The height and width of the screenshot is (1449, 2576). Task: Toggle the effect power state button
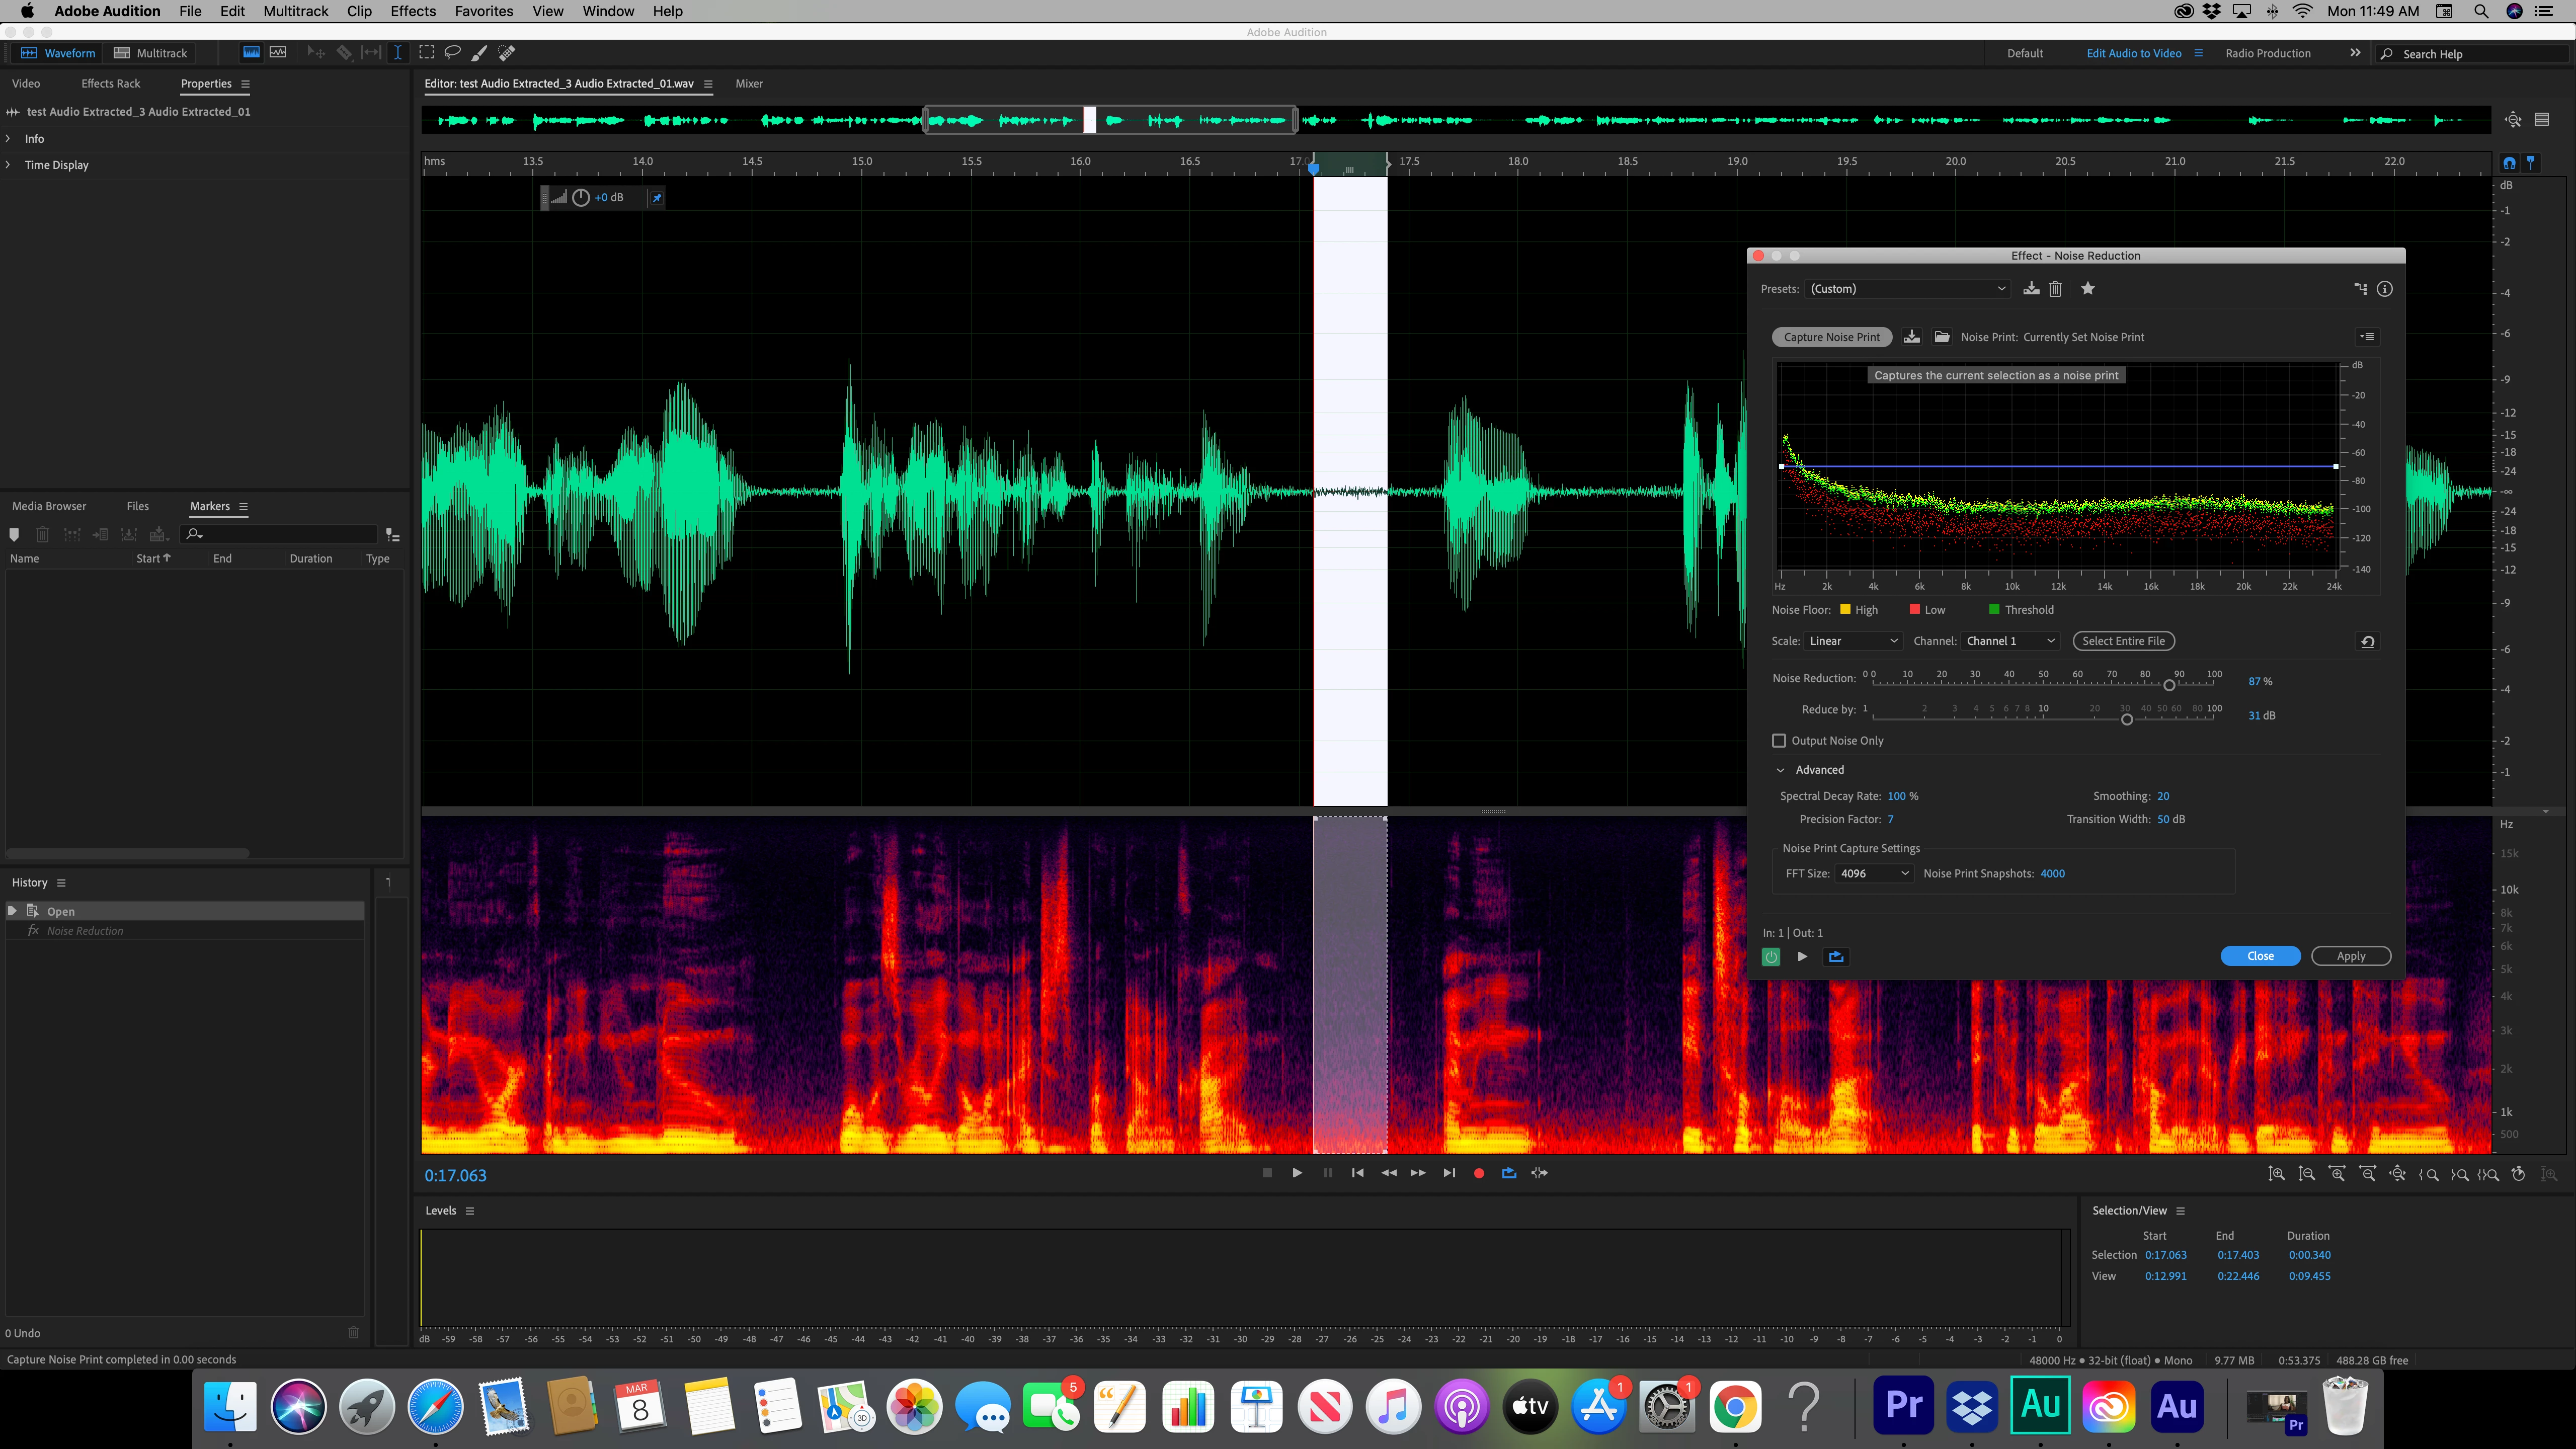point(1771,957)
